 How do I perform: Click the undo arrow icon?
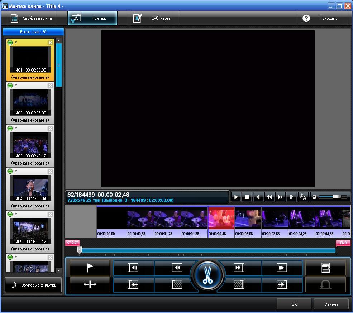click(325, 284)
